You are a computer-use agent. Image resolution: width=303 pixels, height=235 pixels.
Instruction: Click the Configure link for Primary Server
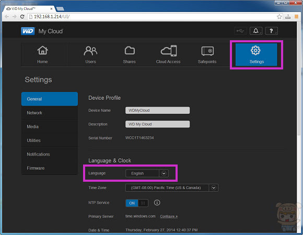169,217
